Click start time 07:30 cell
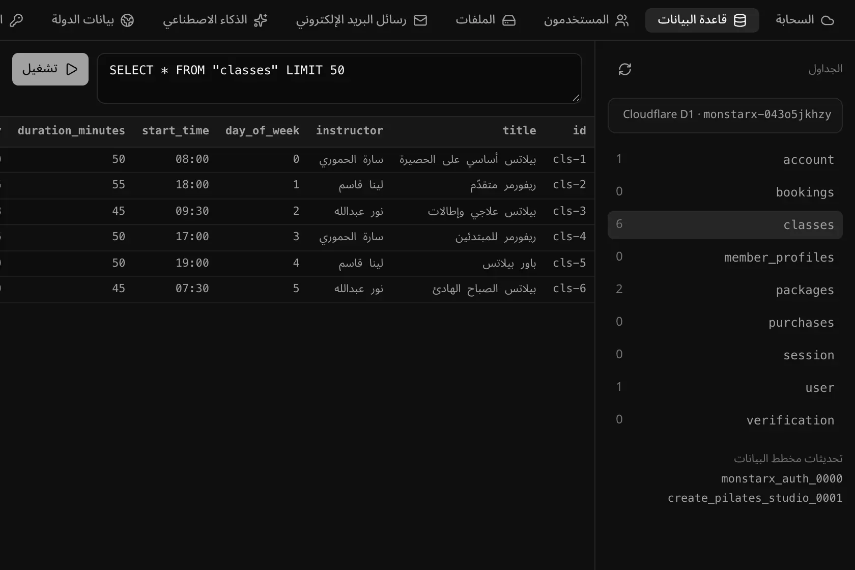 click(192, 289)
